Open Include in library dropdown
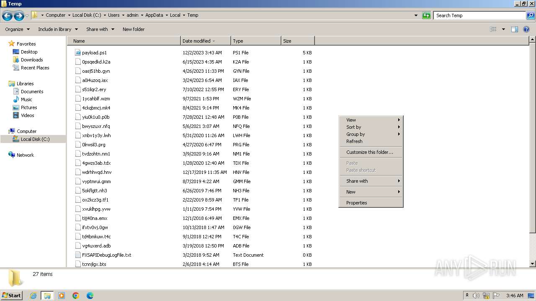This screenshot has height=301, width=536. 58,29
